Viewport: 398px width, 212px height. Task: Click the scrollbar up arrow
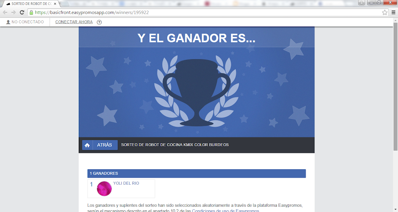coord(395,20)
